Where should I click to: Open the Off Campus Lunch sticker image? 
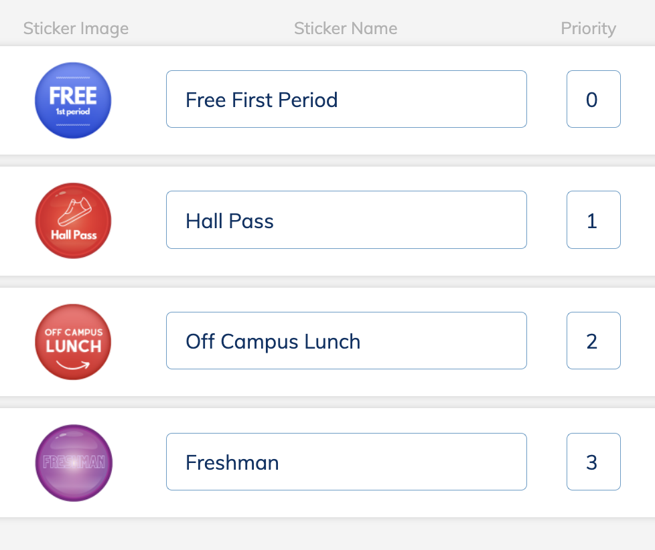pos(73,342)
